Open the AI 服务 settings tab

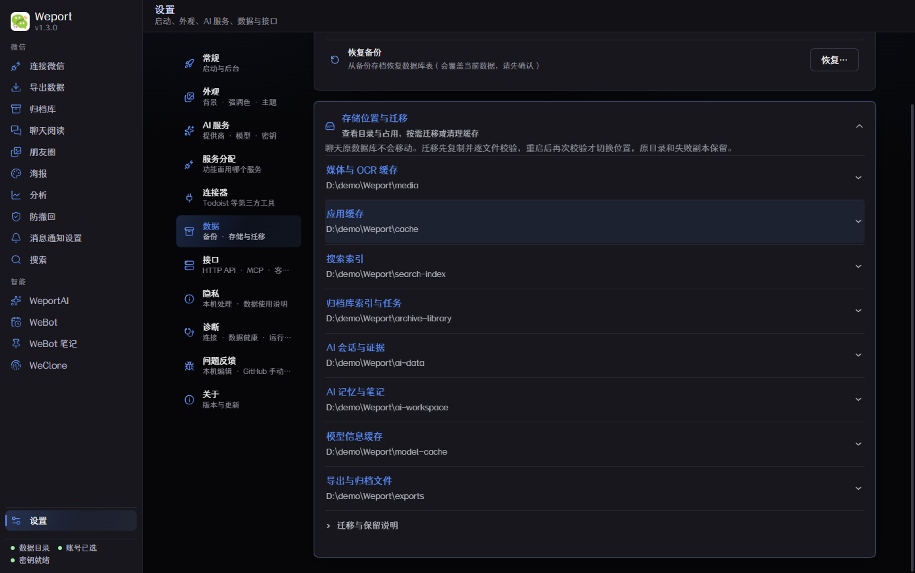pyautogui.click(x=239, y=130)
